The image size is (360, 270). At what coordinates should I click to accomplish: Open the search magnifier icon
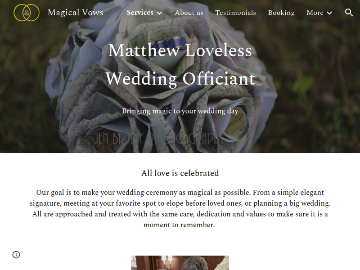click(349, 13)
